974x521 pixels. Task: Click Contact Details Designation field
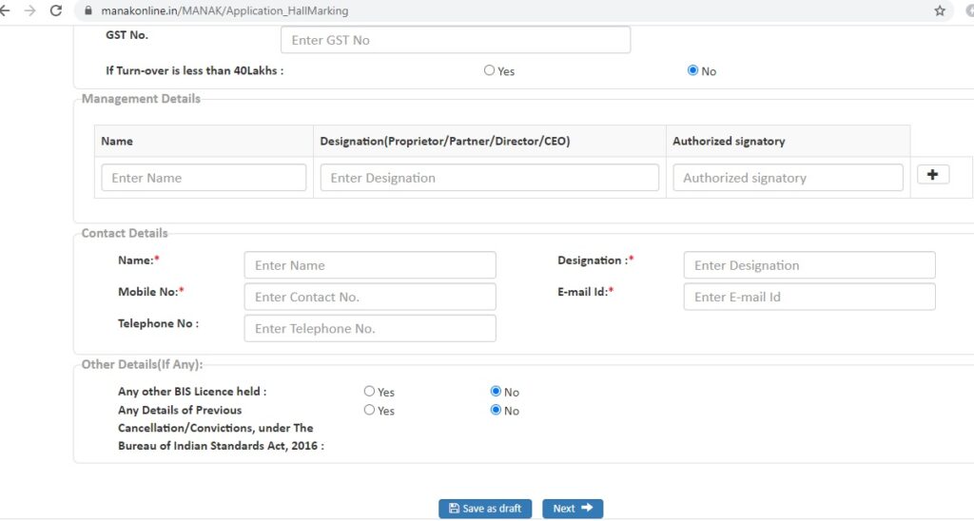pos(809,265)
